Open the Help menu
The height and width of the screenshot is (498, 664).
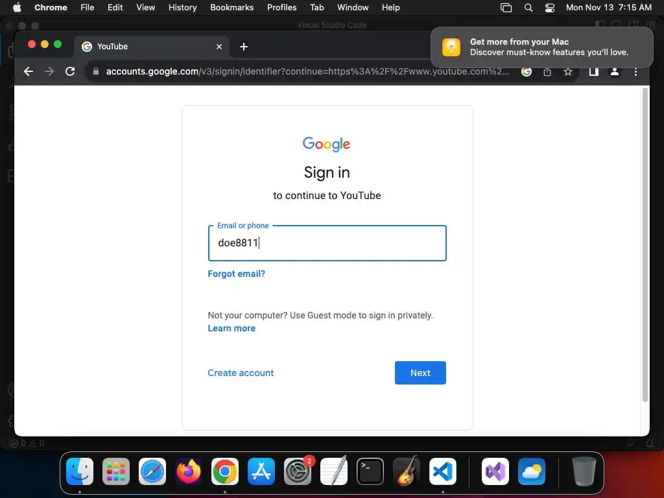[390, 7]
